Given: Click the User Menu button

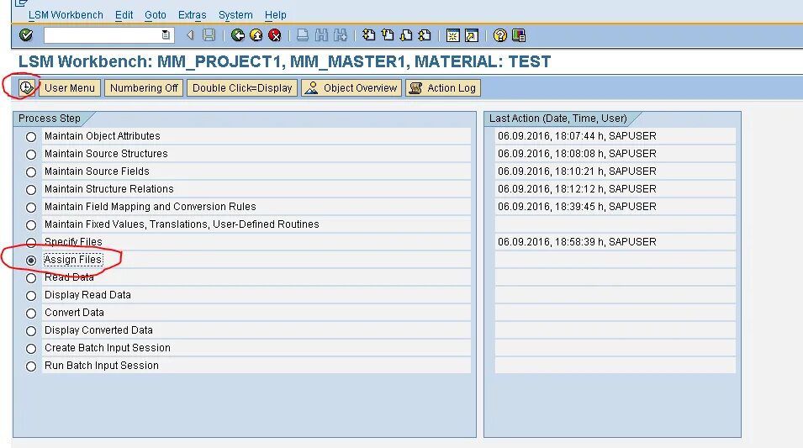Looking at the screenshot, I should click(x=70, y=87).
